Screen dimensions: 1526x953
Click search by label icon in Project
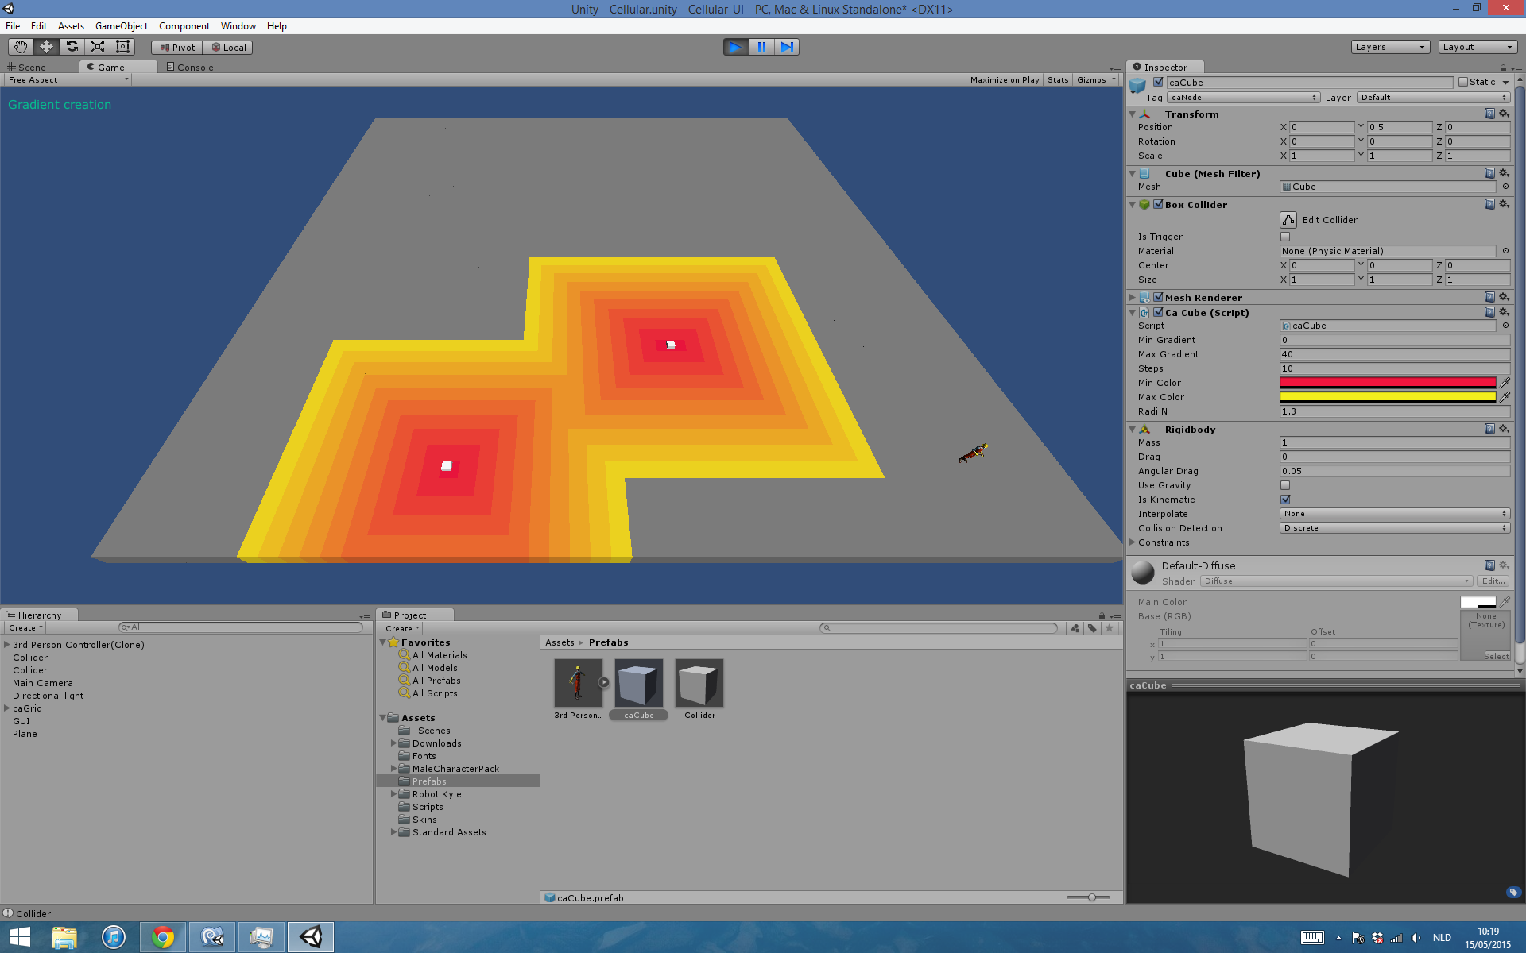coord(1092,628)
